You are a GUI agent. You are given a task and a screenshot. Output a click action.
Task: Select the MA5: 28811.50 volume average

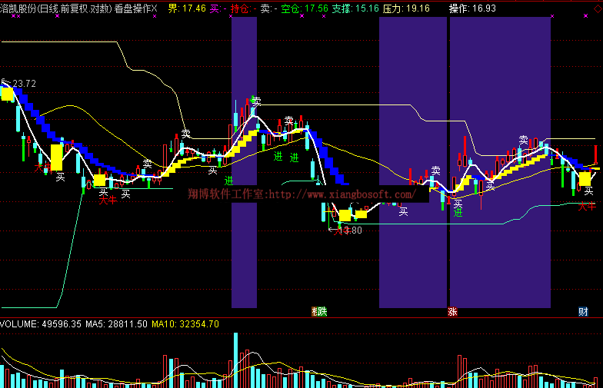[x=116, y=324]
